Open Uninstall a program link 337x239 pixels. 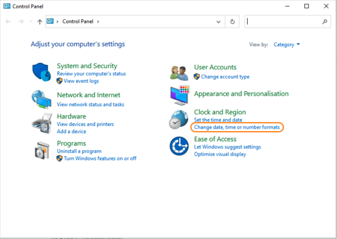(79, 151)
